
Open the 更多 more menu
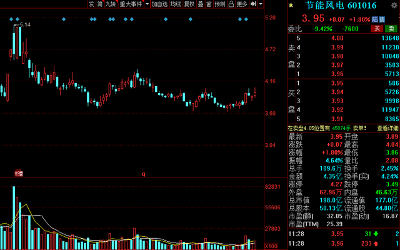coord(242,4)
